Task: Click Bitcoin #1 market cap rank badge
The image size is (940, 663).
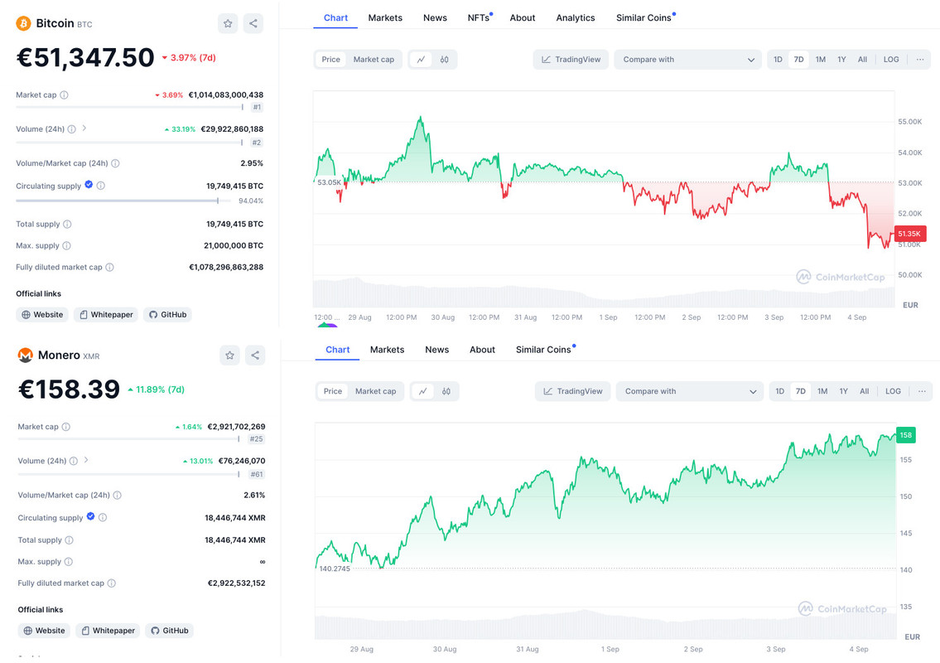Action: click(x=257, y=108)
